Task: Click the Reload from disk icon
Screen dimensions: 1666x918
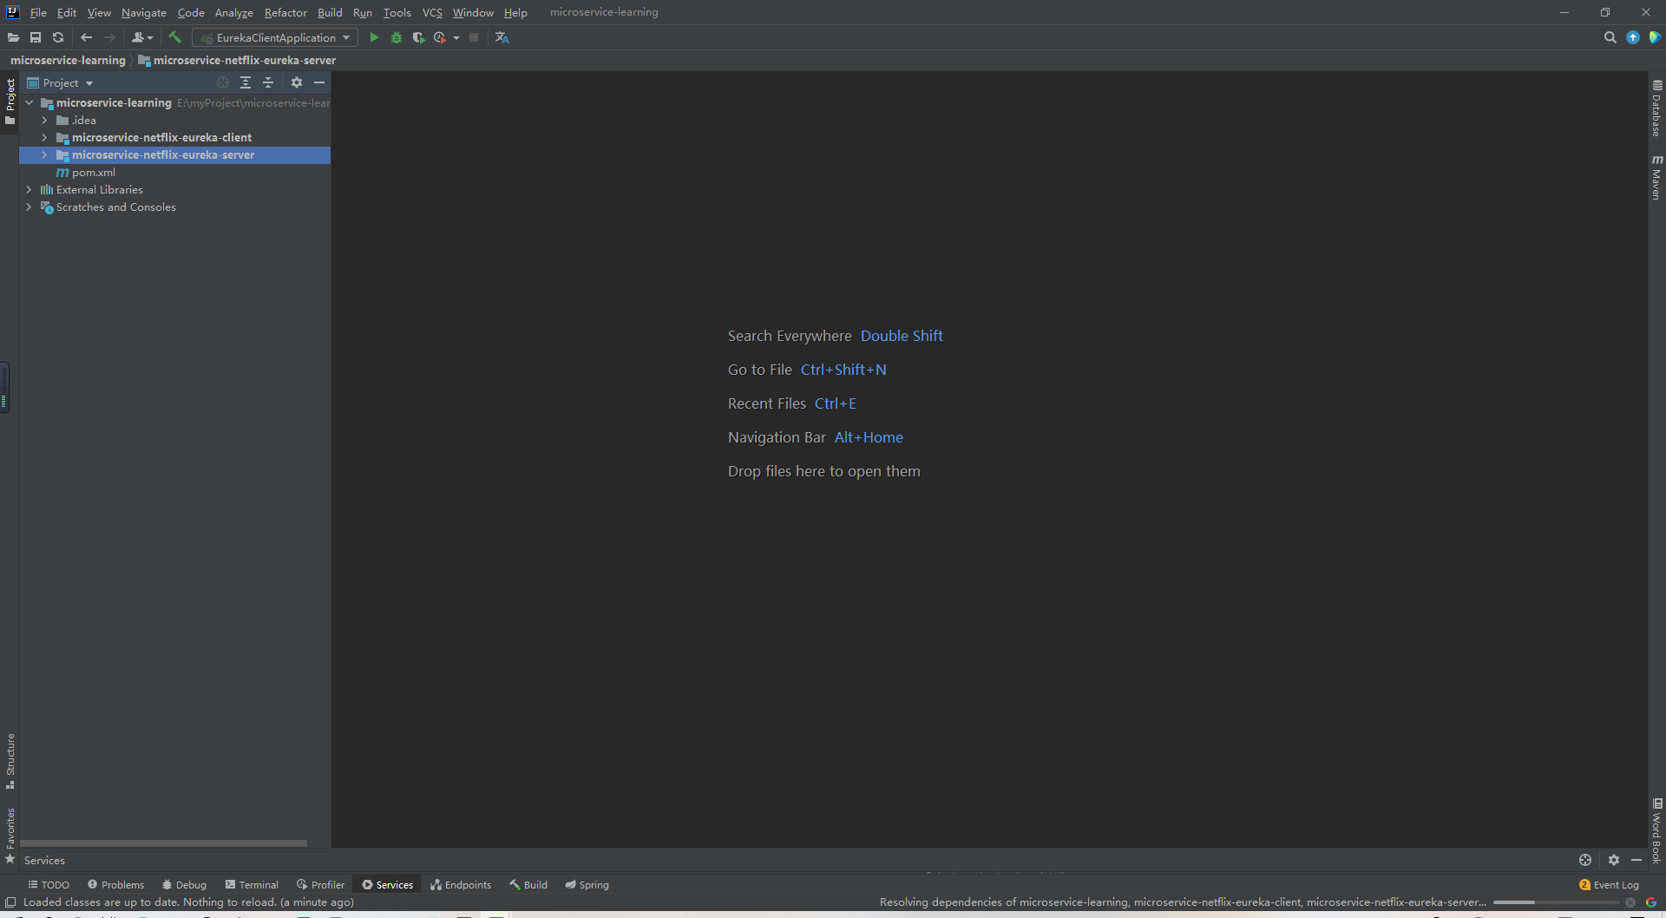Action: pyautogui.click(x=58, y=37)
